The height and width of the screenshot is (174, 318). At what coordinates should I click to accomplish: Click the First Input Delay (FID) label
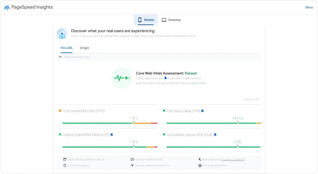click(183, 111)
